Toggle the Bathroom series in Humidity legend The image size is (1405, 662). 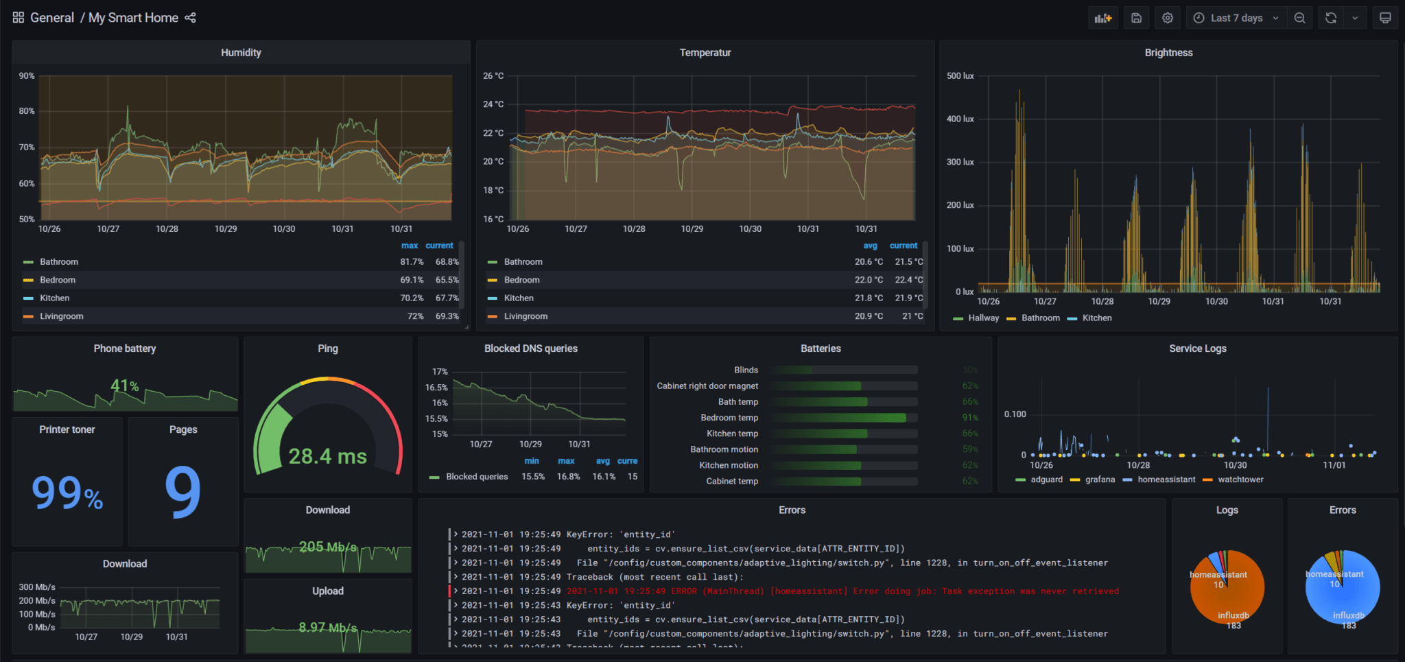point(59,261)
